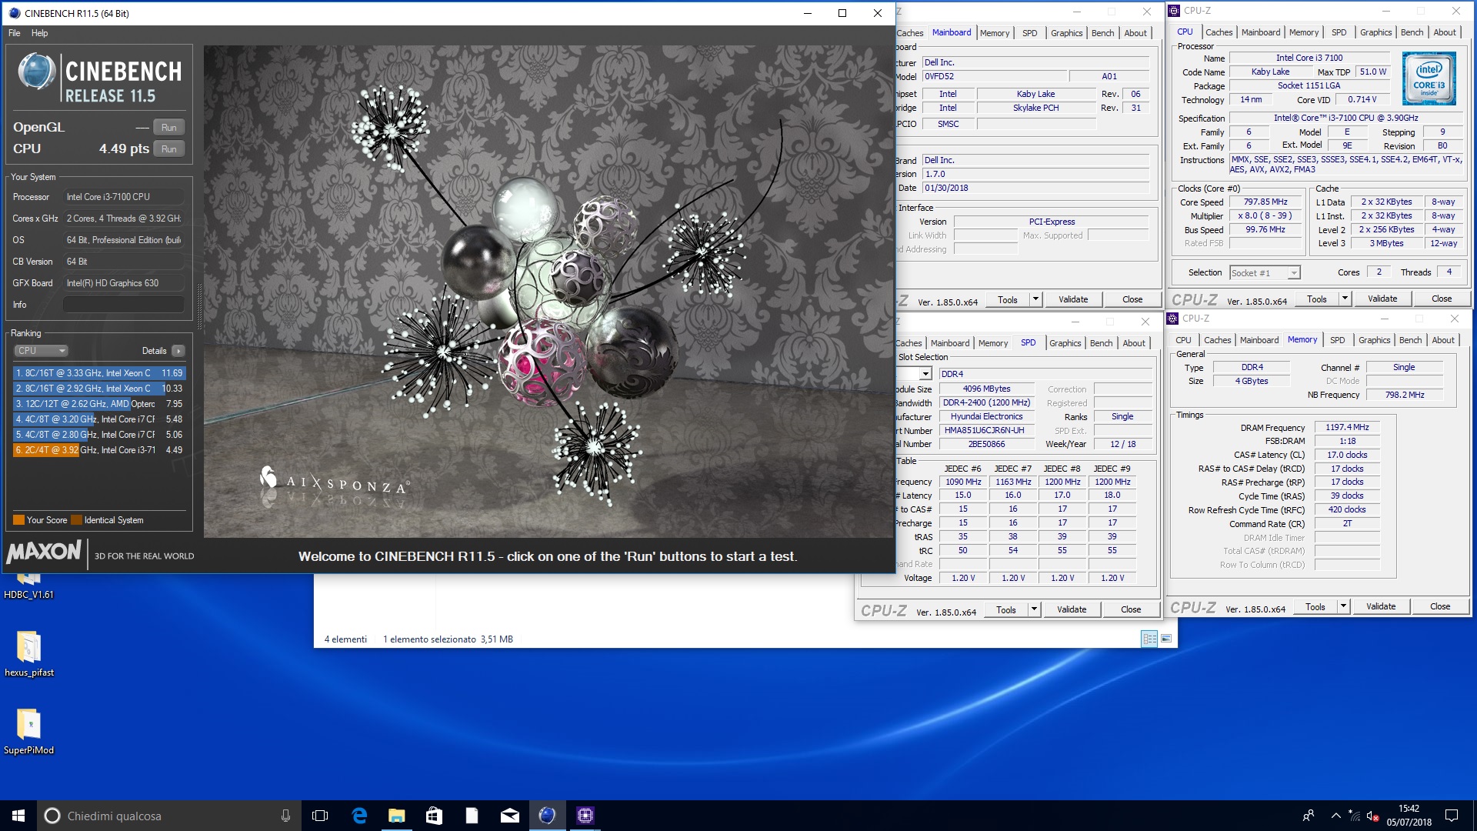Open the Windows Start menu
The height and width of the screenshot is (831, 1477).
tap(18, 816)
